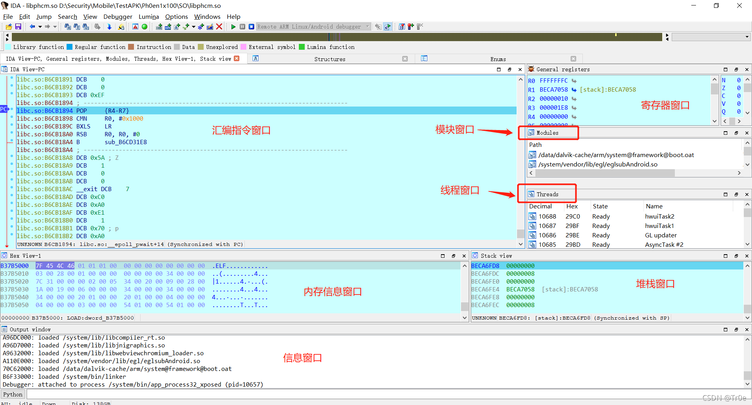Click the Lumina function green swatch

point(302,47)
